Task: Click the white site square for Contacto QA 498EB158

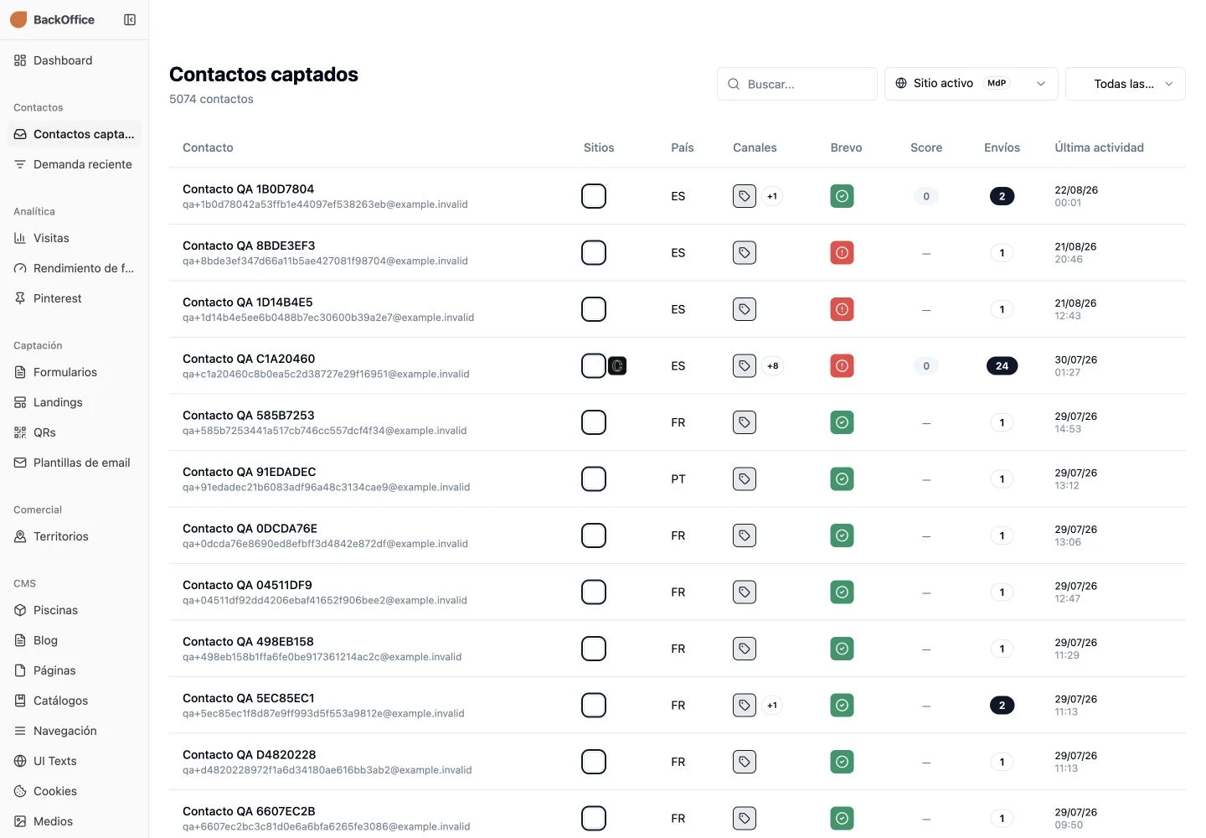Action: point(594,649)
